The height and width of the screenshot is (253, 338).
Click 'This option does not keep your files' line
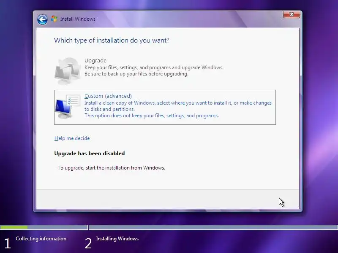pos(152,116)
